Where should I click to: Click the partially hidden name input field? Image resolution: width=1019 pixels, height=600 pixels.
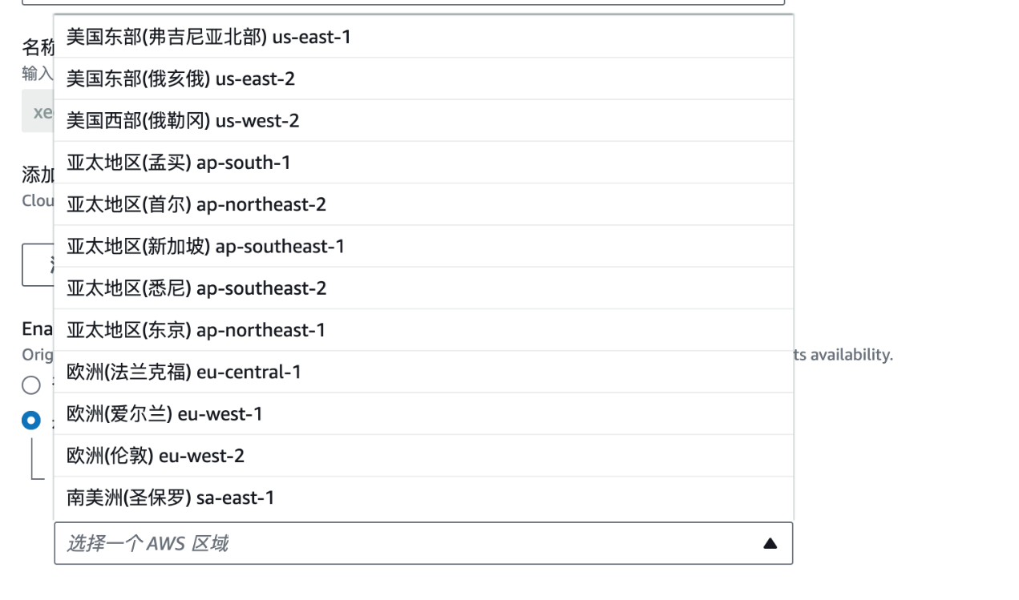(38, 111)
